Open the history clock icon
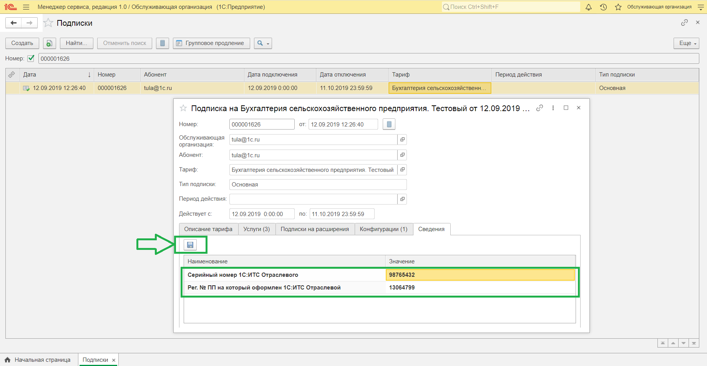This screenshot has width=707, height=366. [603, 7]
